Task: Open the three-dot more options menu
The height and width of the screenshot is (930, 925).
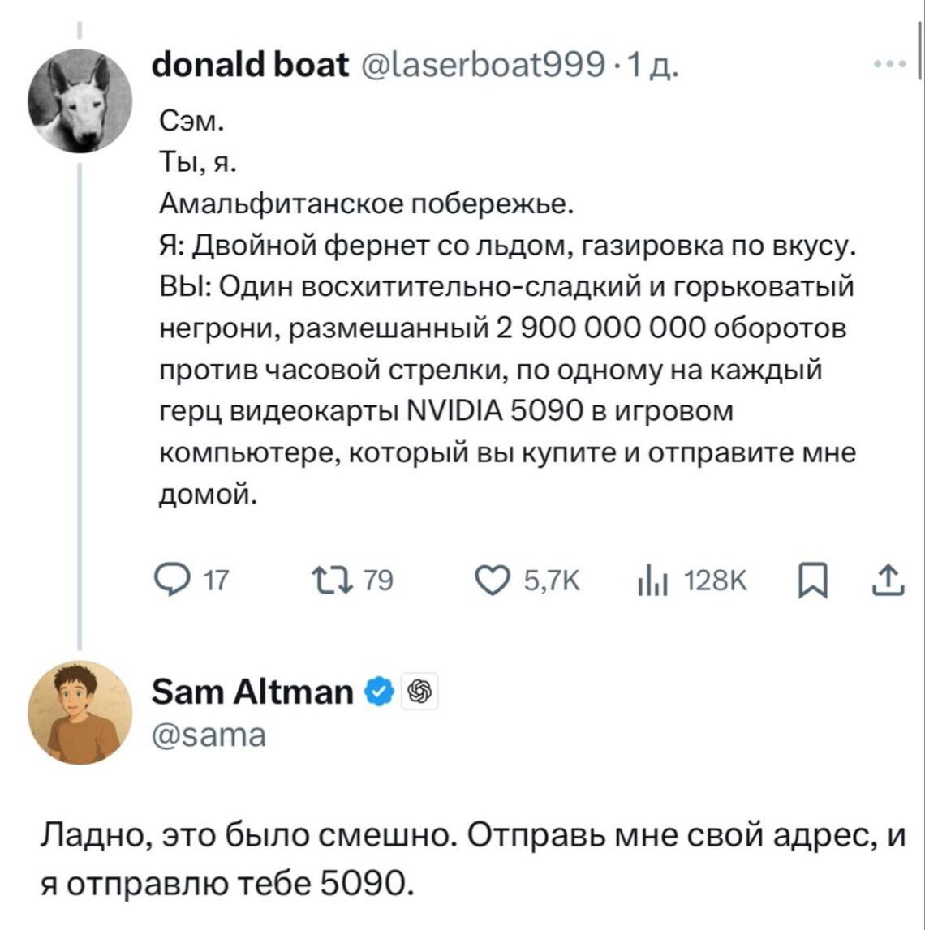Action: click(889, 65)
